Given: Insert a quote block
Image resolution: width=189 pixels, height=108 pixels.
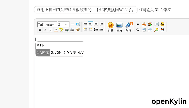Looking at the screenshot, I should coord(138,24).
